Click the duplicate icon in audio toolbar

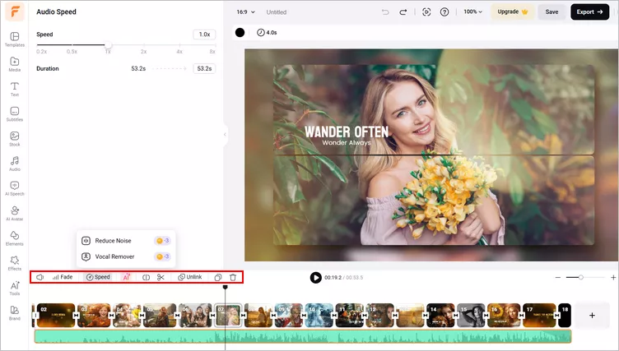218,277
